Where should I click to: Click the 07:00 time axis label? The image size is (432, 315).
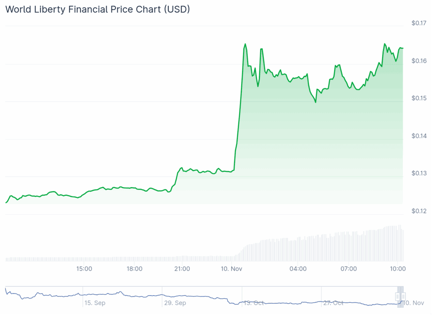coord(348,269)
